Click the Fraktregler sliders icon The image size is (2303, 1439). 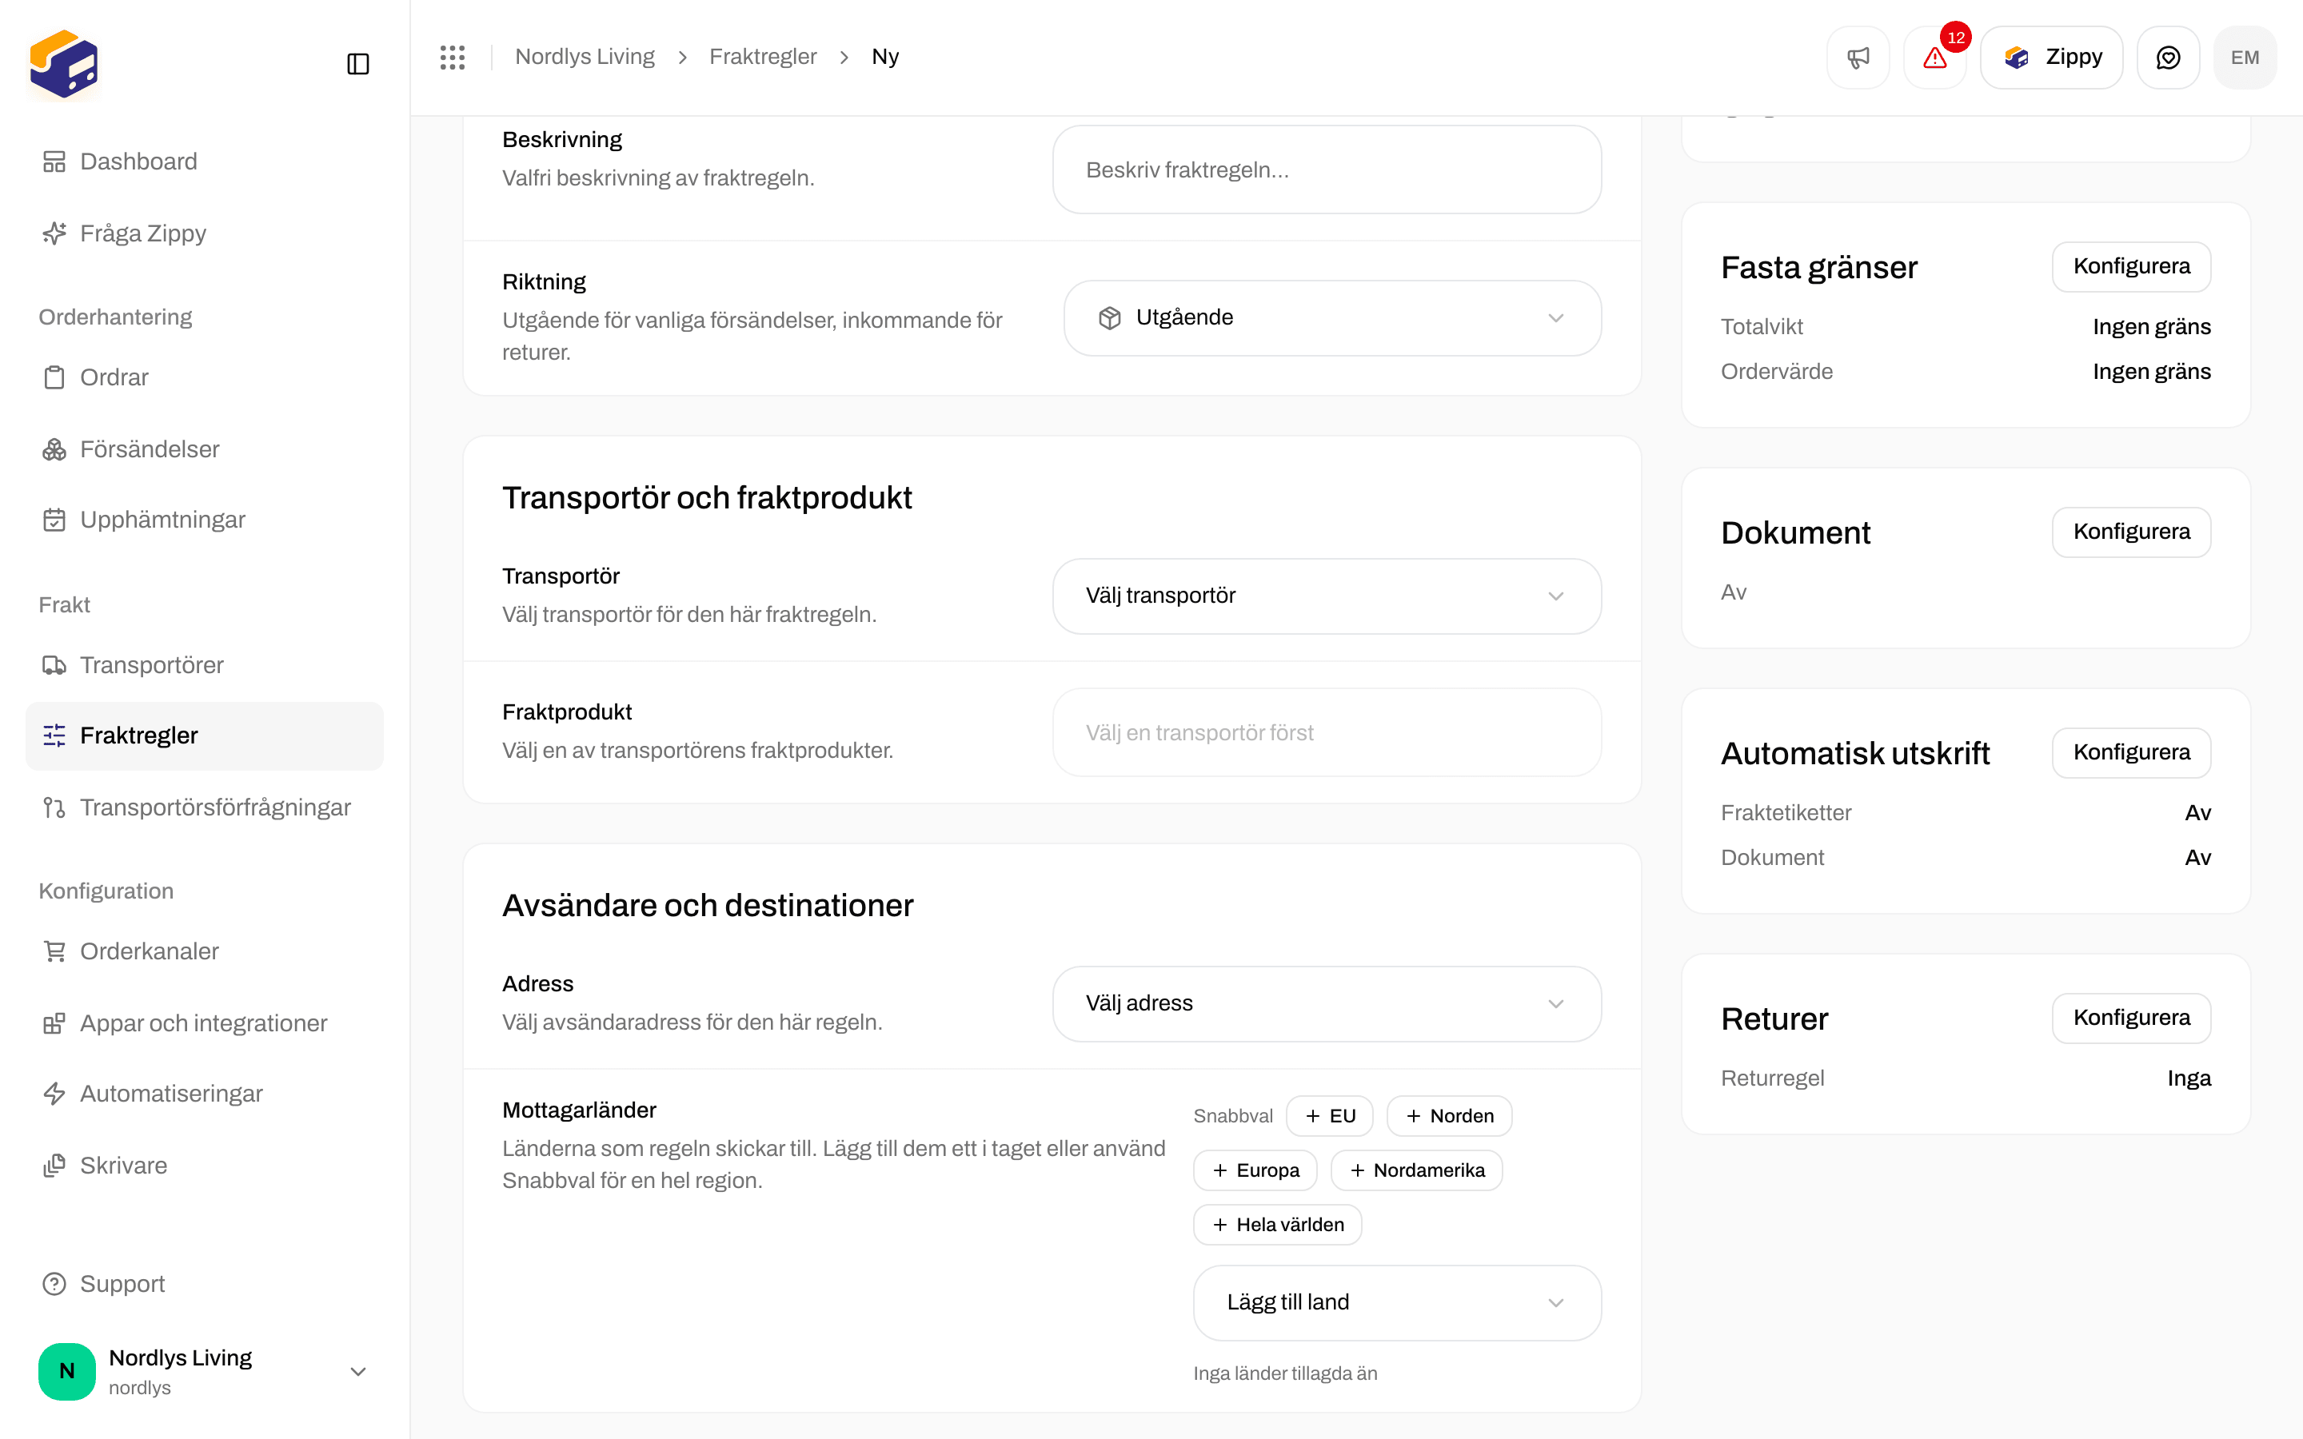pyautogui.click(x=54, y=735)
